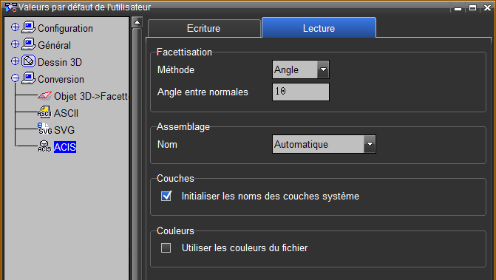Open the Méthode Angle dropdown
Image resolution: width=496 pixels, height=280 pixels.
(323, 69)
